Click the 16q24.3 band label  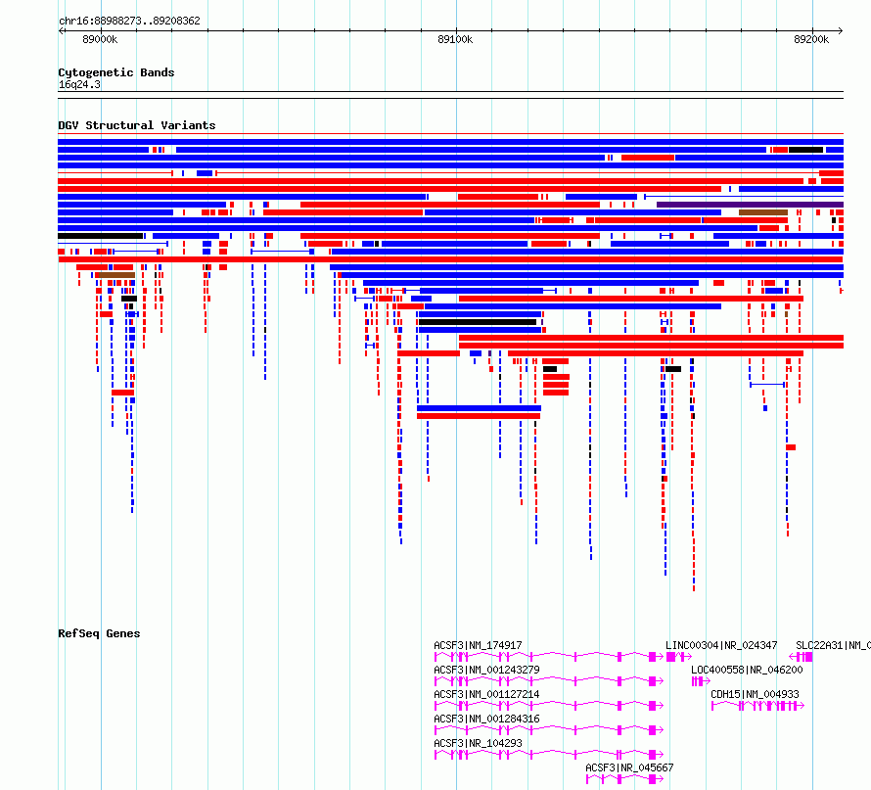pyautogui.click(x=79, y=84)
